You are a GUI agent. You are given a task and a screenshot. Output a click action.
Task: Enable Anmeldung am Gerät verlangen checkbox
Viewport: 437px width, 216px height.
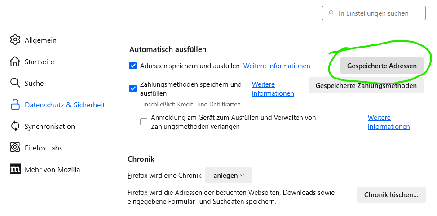[144, 122]
